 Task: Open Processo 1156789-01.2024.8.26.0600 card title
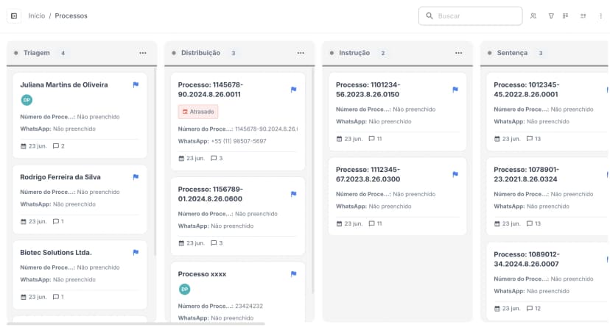[211, 194]
